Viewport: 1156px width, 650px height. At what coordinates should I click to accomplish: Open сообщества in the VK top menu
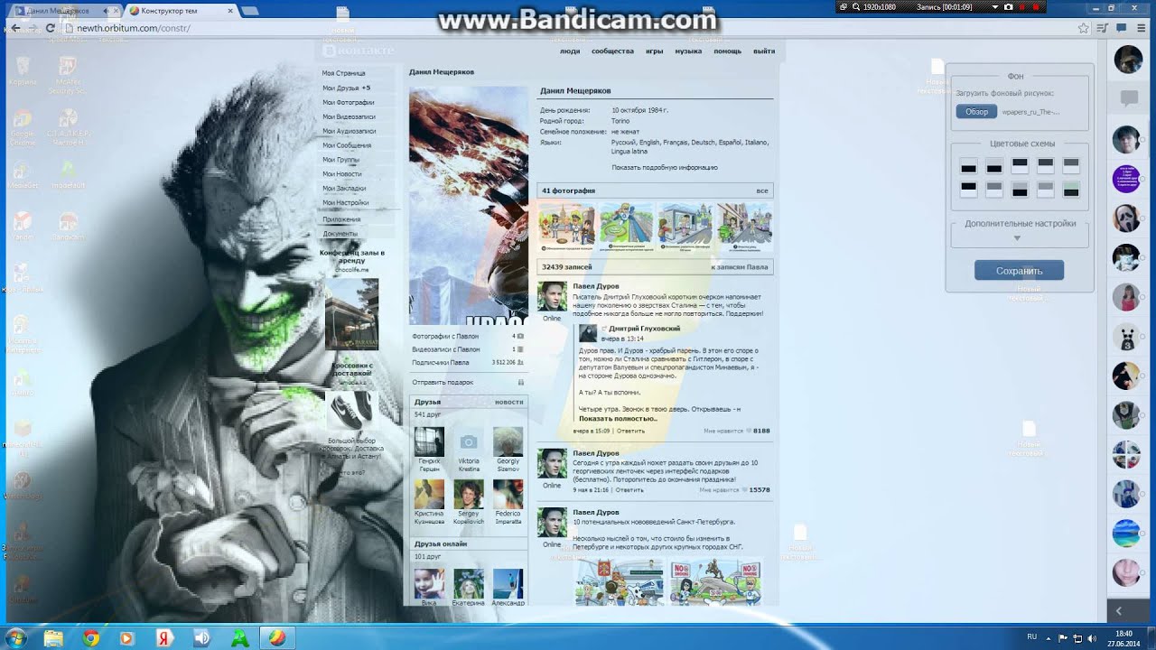(612, 51)
